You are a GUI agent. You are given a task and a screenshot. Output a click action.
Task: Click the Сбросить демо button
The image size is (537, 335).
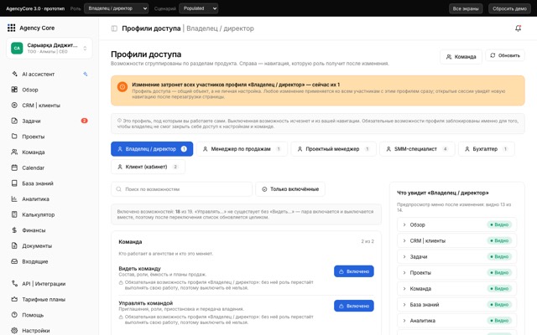[509, 8]
